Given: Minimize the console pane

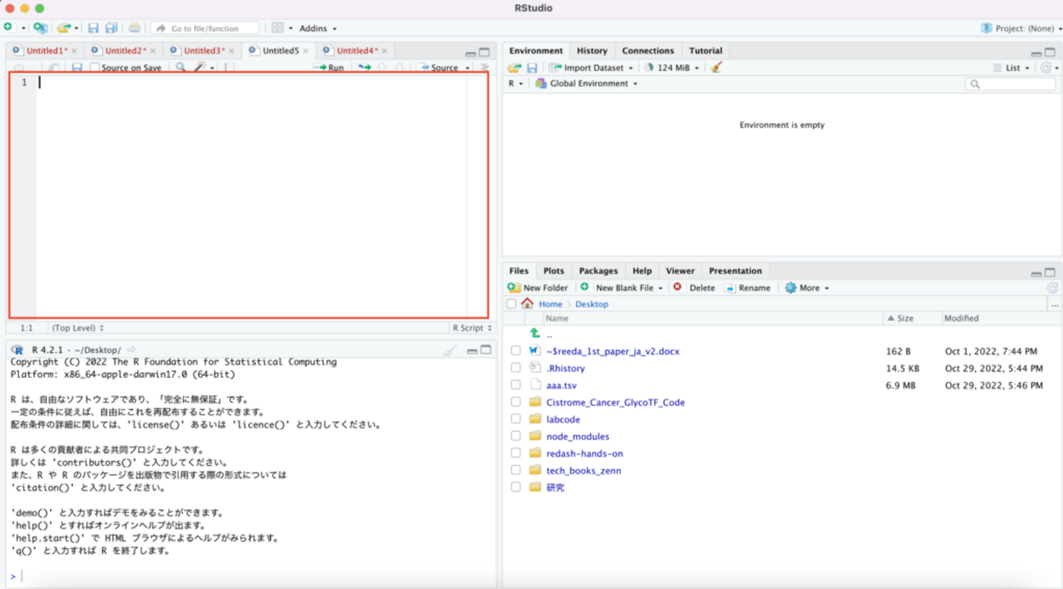Looking at the screenshot, I should click(472, 351).
